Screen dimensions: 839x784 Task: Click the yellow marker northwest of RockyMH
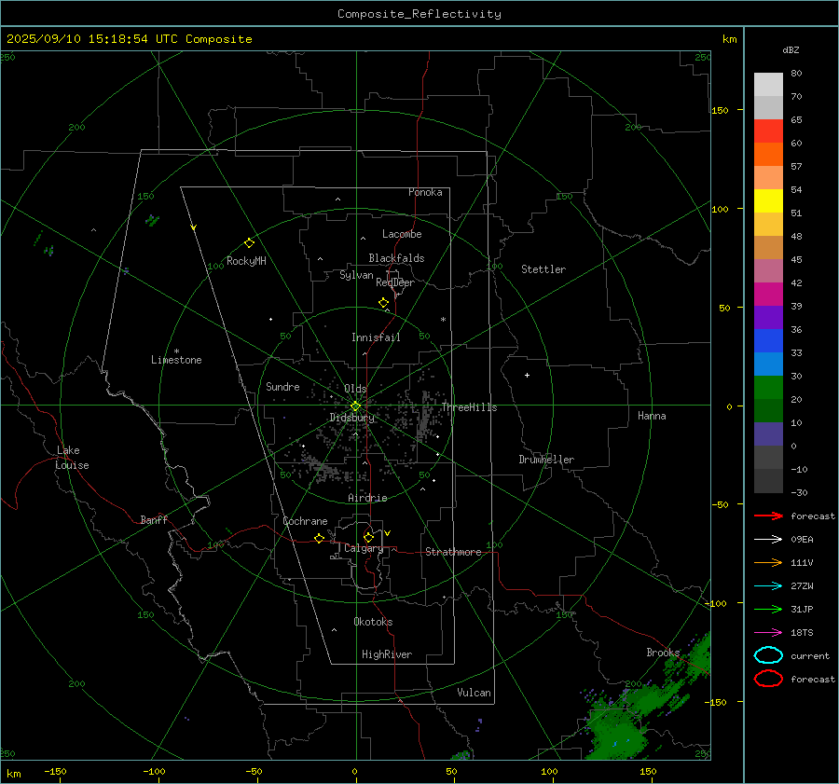click(x=194, y=227)
